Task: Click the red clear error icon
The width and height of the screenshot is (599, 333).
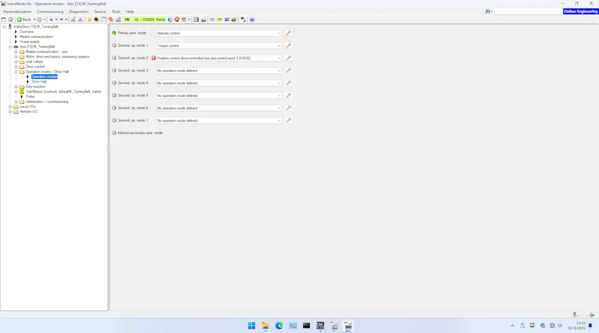Action: (x=177, y=20)
